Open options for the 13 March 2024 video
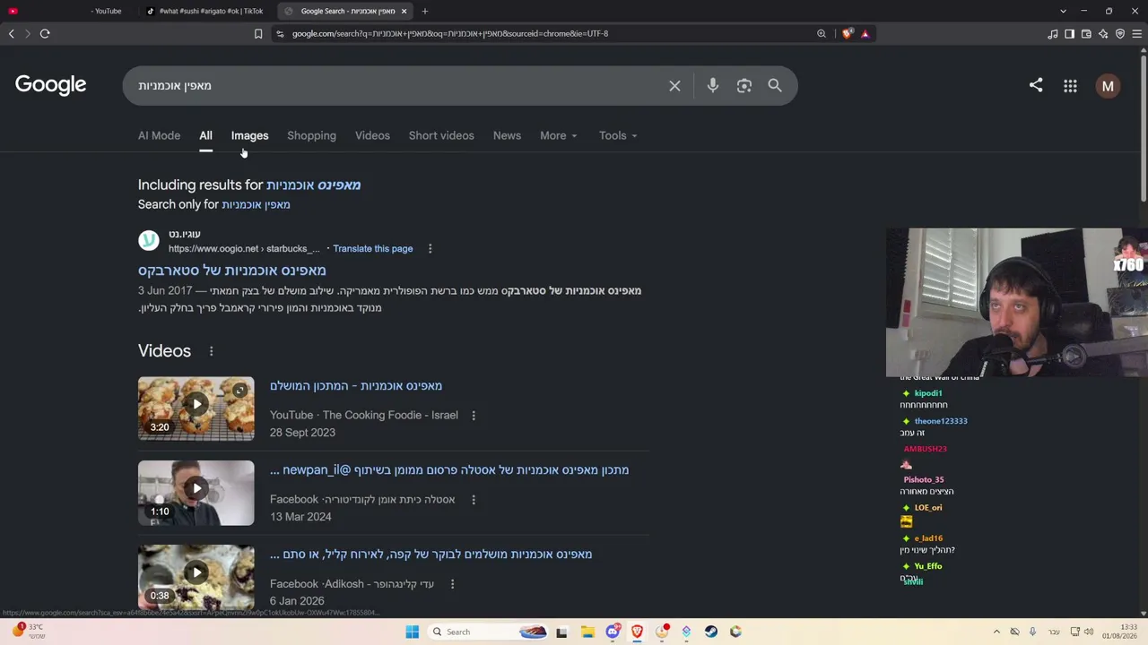1148x645 pixels. click(474, 500)
